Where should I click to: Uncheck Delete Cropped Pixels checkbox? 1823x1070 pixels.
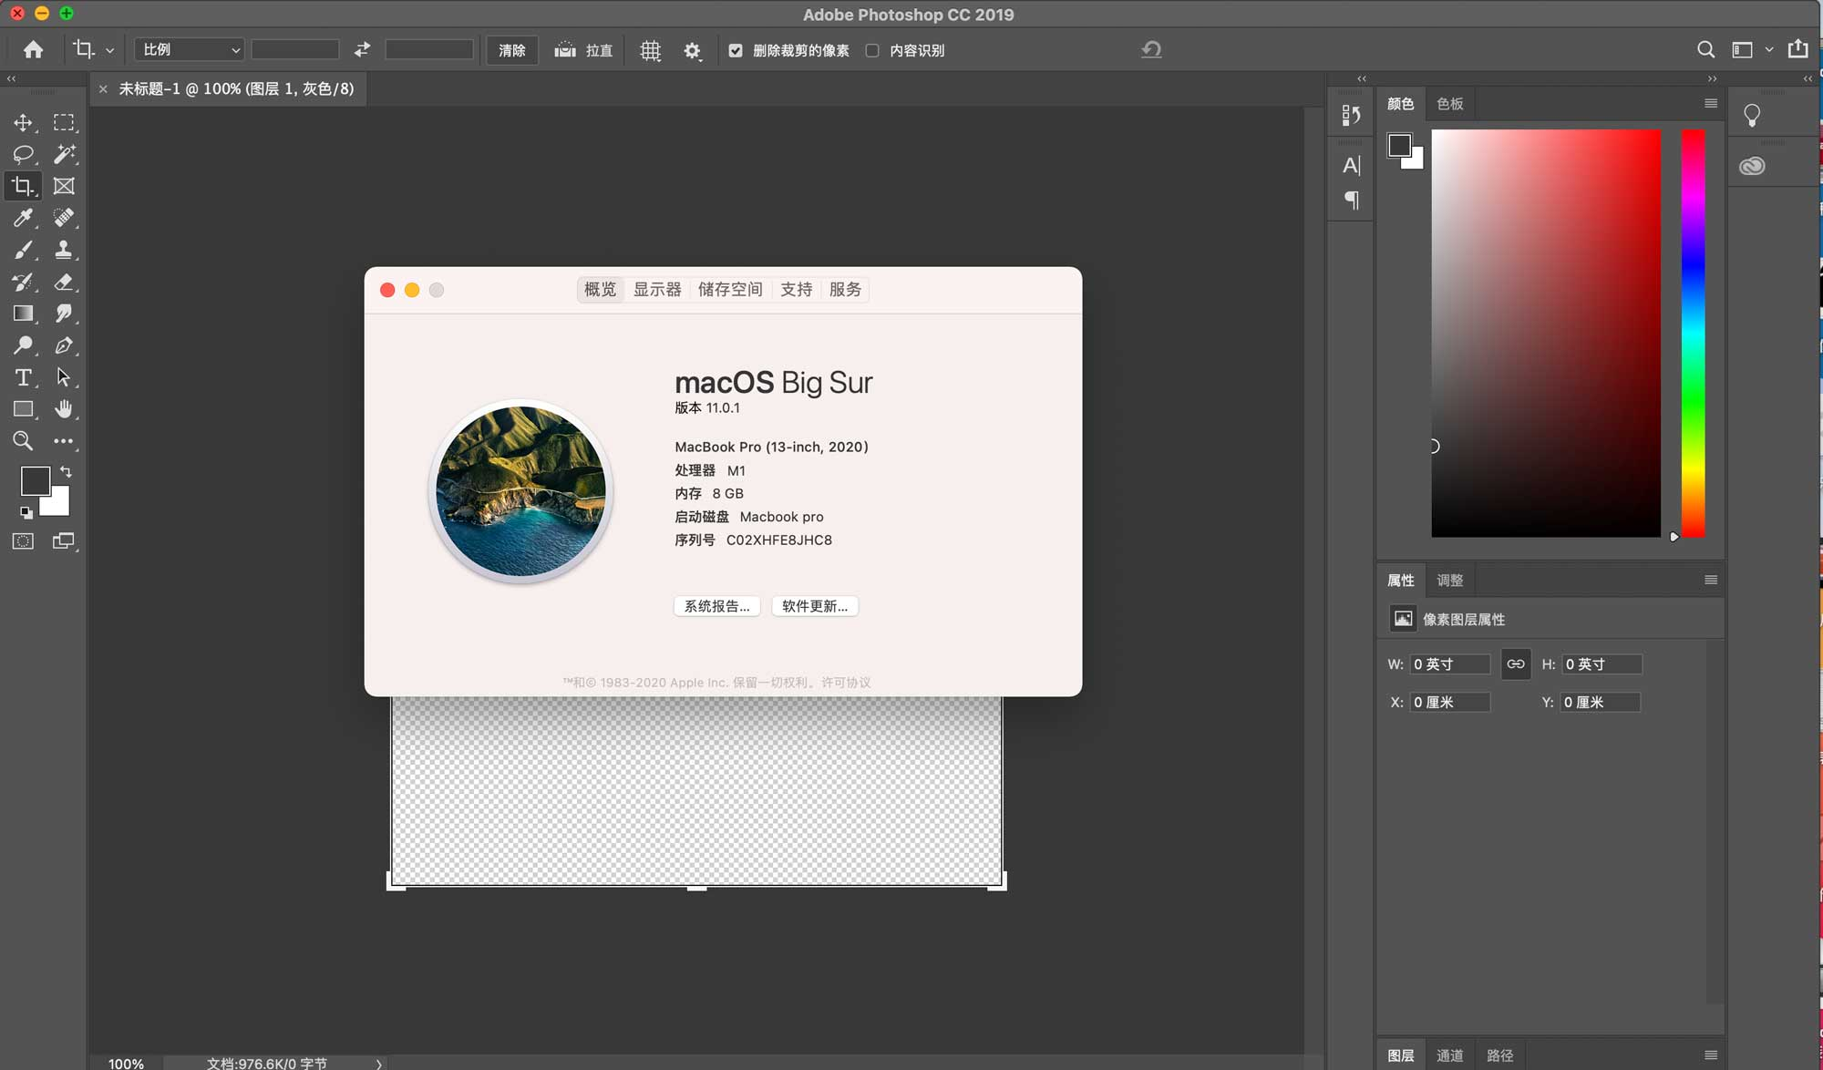[736, 50]
